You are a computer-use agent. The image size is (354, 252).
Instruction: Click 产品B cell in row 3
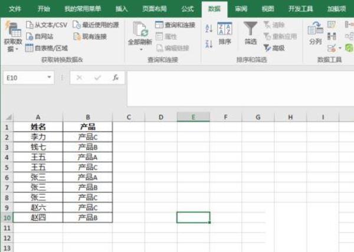pyautogui.click(x=87, y=147)
